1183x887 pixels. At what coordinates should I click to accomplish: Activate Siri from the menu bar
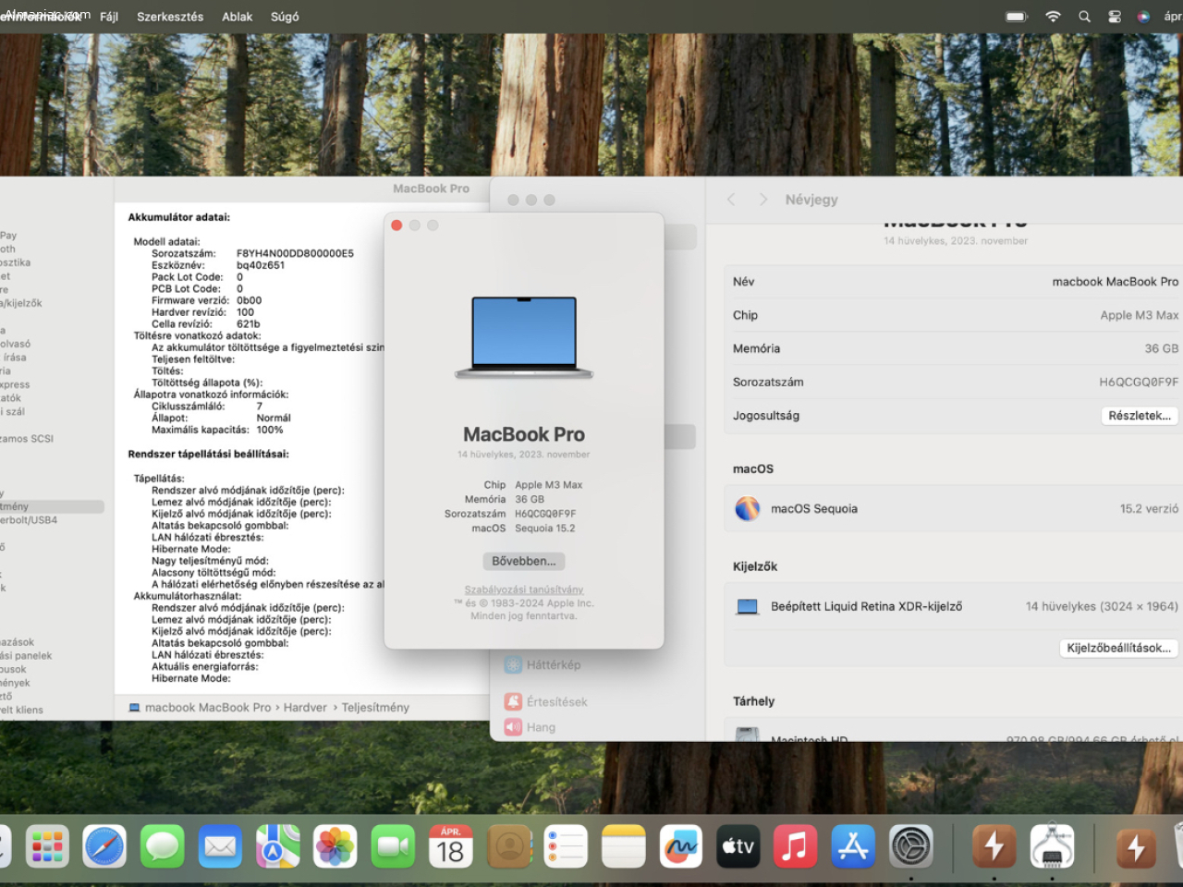tap(1143, 17)
